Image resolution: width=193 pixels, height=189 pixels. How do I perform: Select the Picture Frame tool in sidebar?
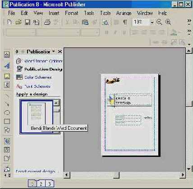click(x=7, y=76)
